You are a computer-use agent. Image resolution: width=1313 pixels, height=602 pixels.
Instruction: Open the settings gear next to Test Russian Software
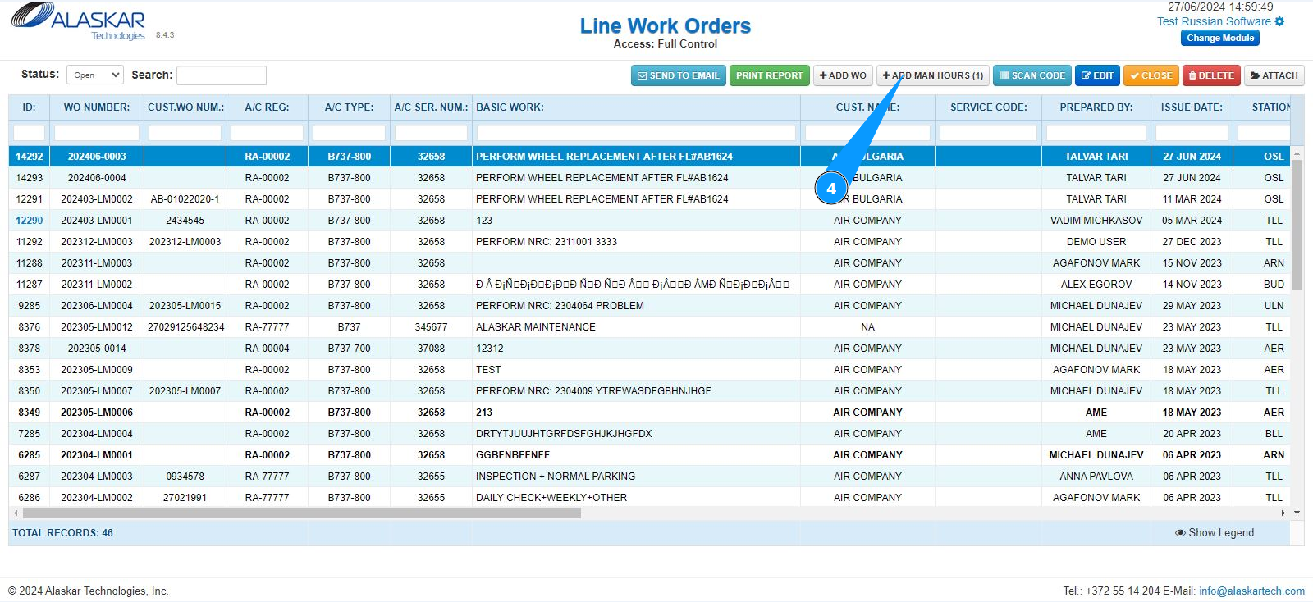(1279, 21)
